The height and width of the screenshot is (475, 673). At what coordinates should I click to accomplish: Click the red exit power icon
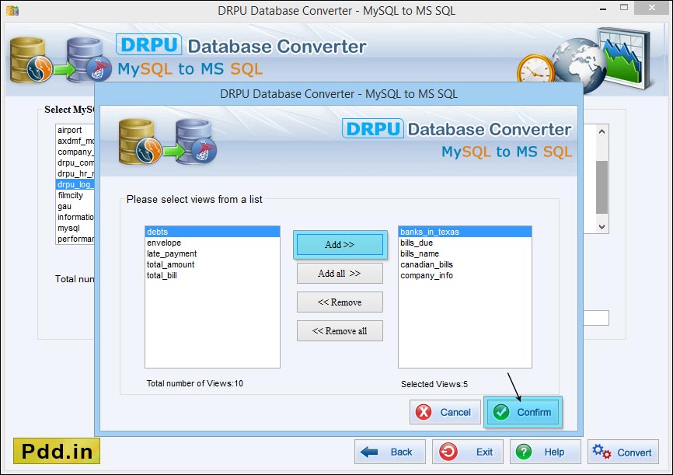click(448, 452)
